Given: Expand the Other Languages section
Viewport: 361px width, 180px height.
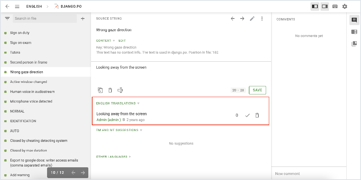Looking at the screenshot, I should point(130,157).
